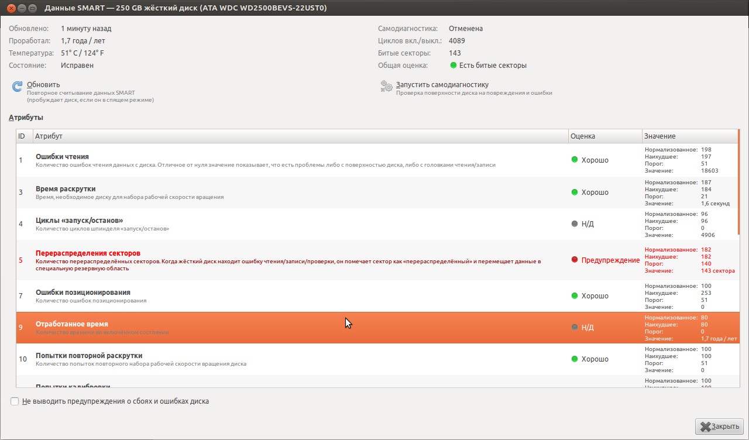Image resolution: width=749 pixels, height=440 pixels.
Task: Select the Циклы «запуск/останов» attribute name
Action: coord(80,221)
